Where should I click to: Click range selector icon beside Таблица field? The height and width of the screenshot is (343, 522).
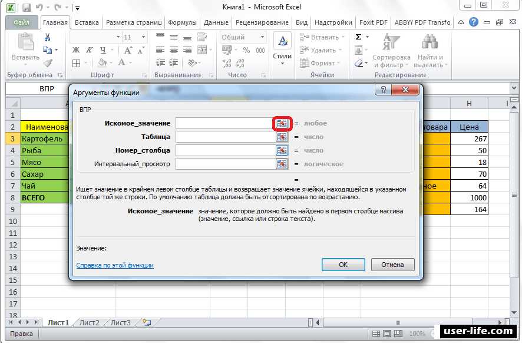tap(282, 137)
